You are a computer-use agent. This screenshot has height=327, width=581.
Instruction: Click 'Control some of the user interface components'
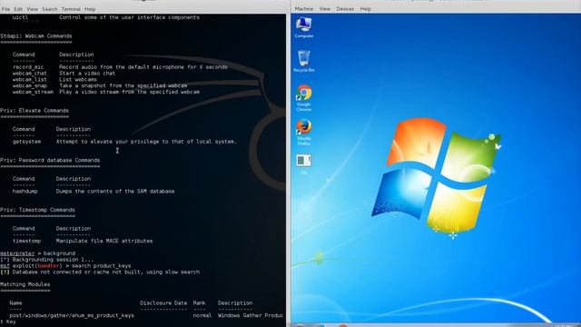pos(129,17)
